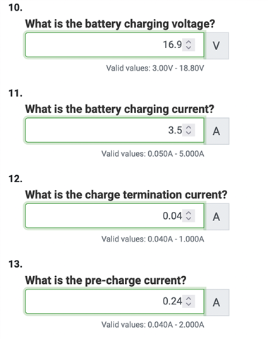Click the A unit box beside termination current

pyautogui.click(x=217, y=217)
